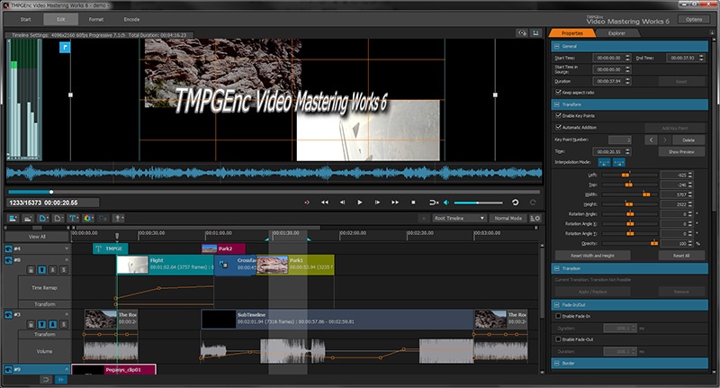The height and width of the screenshot is (388, 720).
Task: Click the Normal Mode button
Action: point(508,219)
